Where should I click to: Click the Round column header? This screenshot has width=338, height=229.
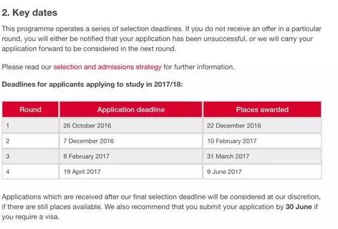tap(30, 110)
